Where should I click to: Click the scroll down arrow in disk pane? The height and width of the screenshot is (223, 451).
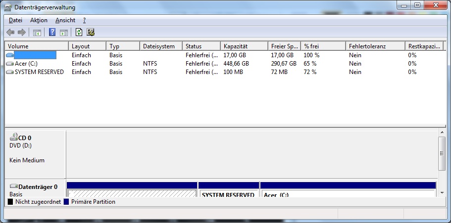pos(442,193)
